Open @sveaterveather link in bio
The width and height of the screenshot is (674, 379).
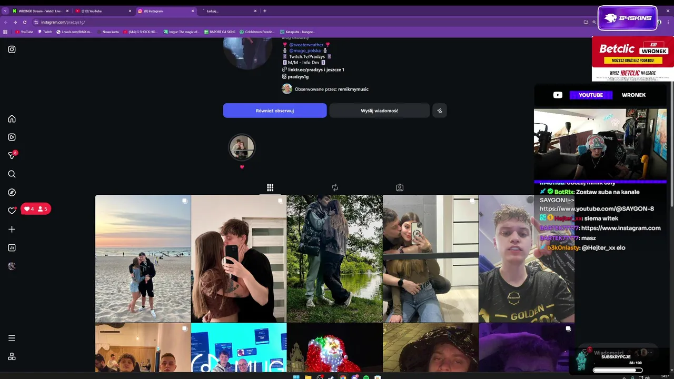306,45
